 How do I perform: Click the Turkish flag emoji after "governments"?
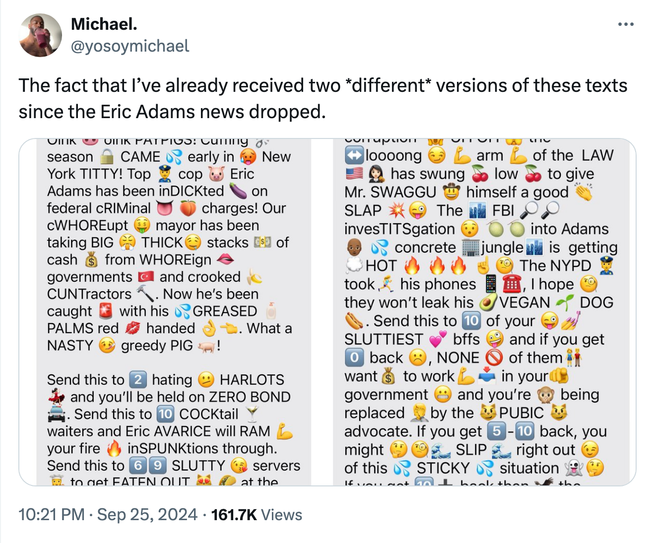pyautogui.click(x=146, y=277)
